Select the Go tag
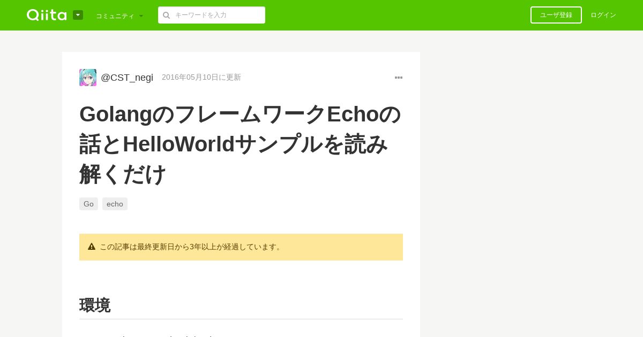Viewport: 643px width, 337px height. click(x=88, y=204)
